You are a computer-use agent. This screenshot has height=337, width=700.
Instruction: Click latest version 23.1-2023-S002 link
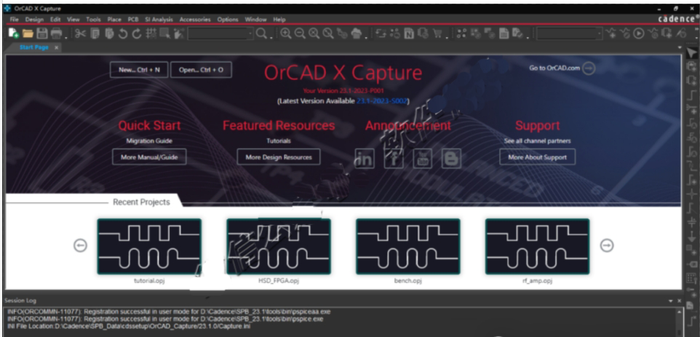(382, 101)
